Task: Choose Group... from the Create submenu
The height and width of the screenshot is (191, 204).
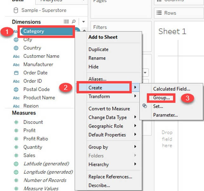Action: click(161, 98)
